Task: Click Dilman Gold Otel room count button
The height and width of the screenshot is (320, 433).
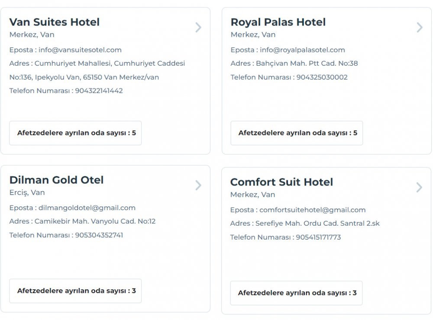Action: pos(76,291)
